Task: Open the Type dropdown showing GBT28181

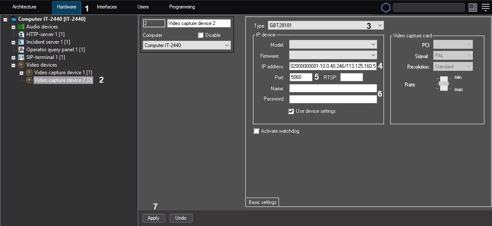Action: [x=326, y=25]
